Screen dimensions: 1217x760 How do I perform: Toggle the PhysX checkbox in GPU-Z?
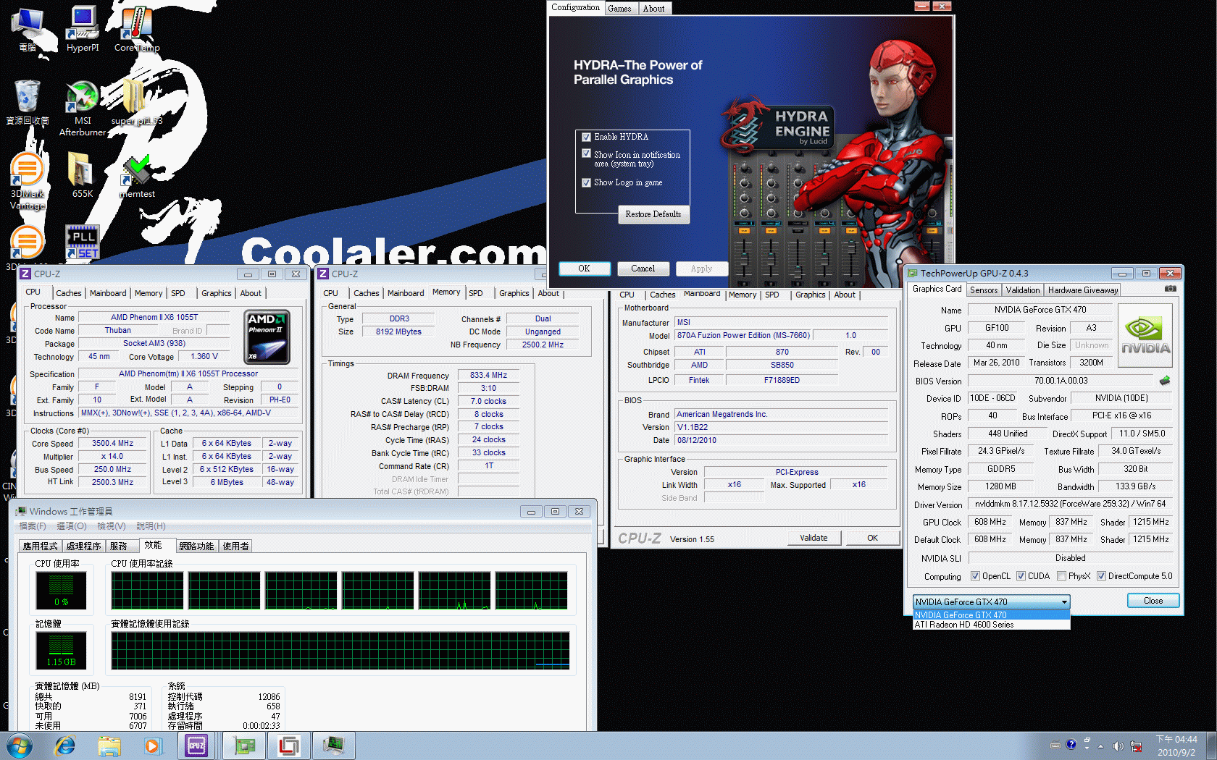coord(1061,576)
